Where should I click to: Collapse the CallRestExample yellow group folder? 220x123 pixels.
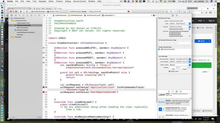click(12, 20)
